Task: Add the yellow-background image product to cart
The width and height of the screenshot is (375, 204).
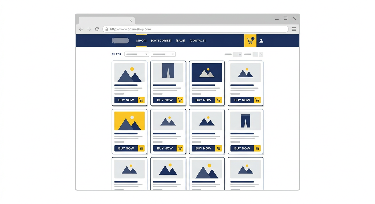Action: pyautogui.click(x=141, y=148)
